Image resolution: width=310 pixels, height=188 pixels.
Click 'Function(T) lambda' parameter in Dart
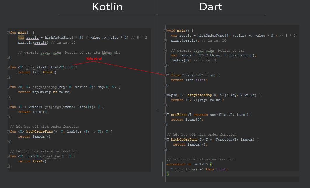[x=235, y=139]
